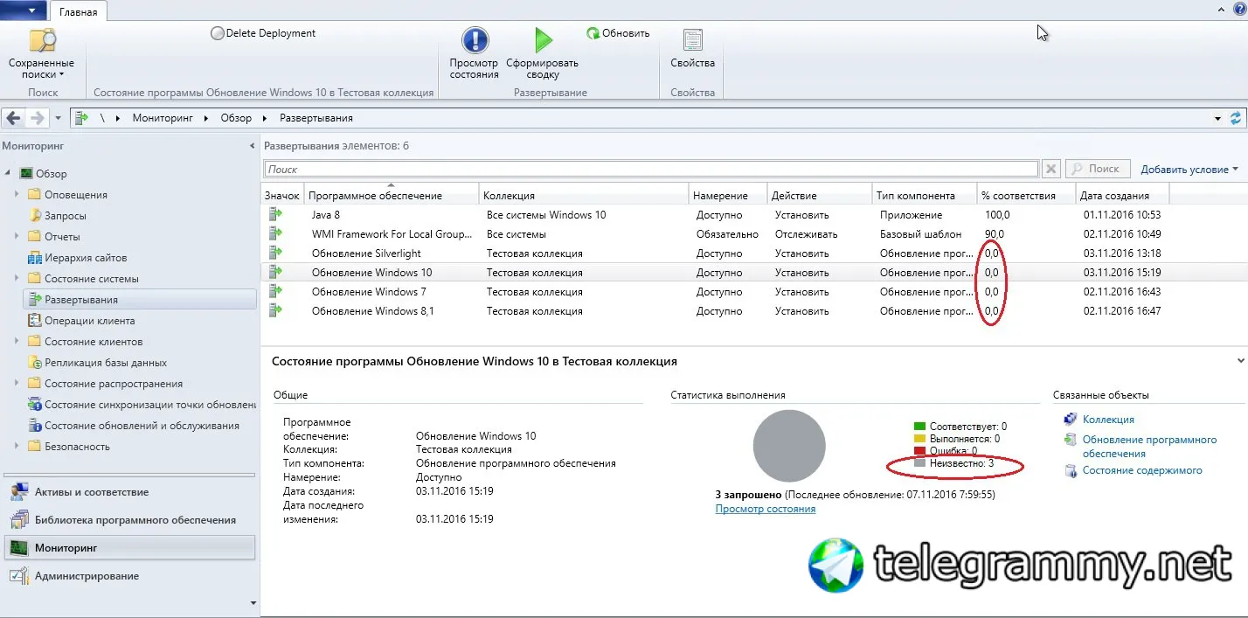Open Просмотр состояния link

(765, 509)
